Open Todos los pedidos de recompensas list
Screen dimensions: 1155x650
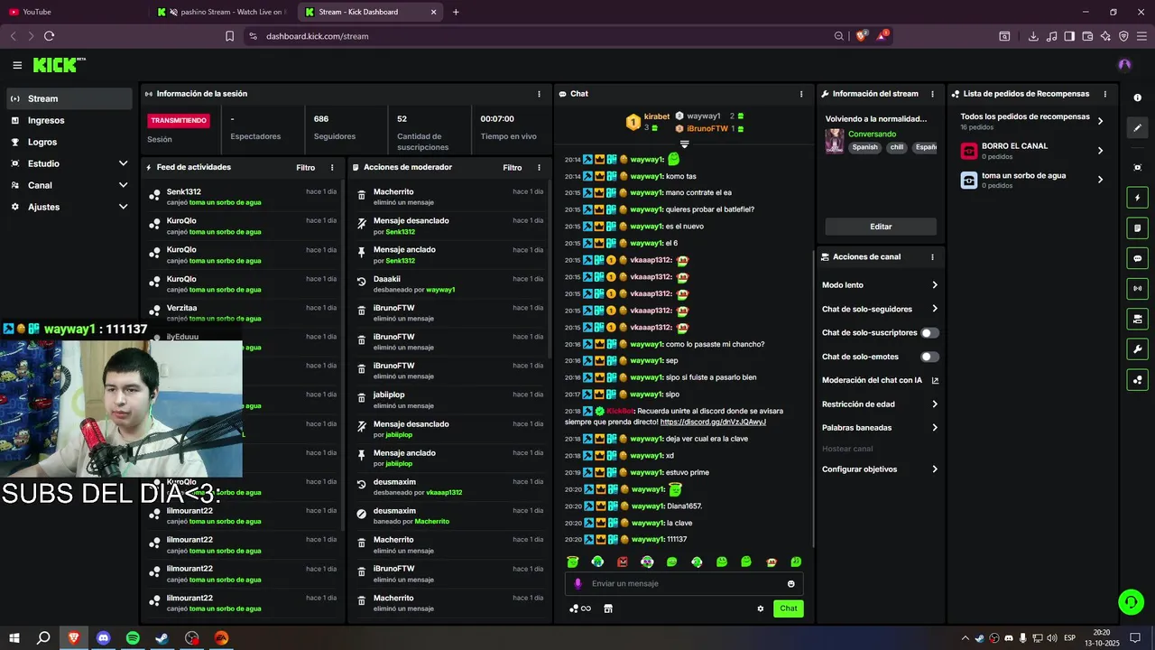[x=1032, y=121]
